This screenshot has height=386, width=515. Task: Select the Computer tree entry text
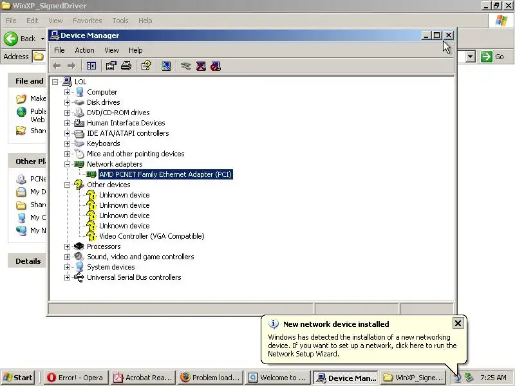tap(102, 92)
